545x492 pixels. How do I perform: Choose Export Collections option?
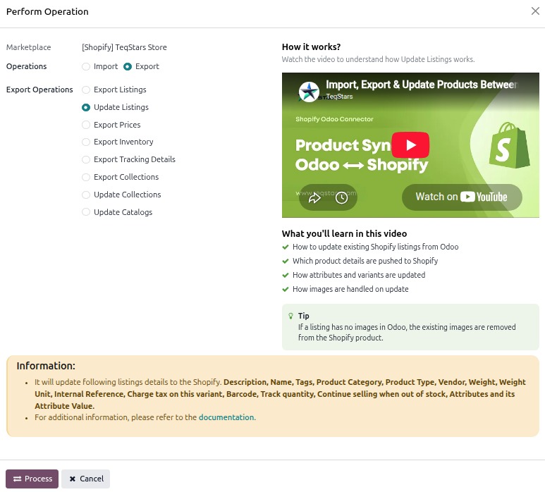(86, 177)
